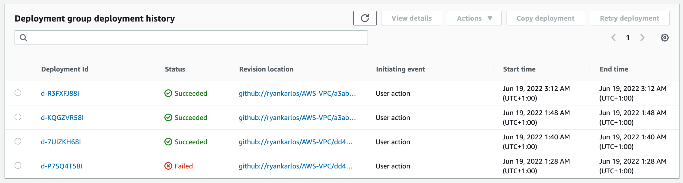The image size is (683, 183).
Task: Click the refresh deployment history icon
Action: 365,18
